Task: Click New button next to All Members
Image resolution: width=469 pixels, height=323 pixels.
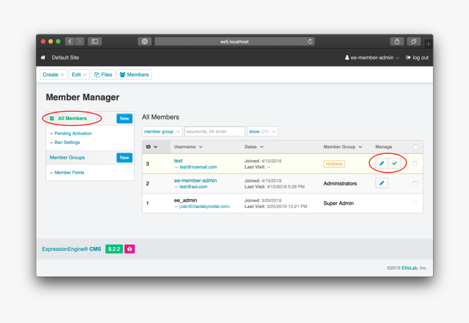Action: coord(124,118)
